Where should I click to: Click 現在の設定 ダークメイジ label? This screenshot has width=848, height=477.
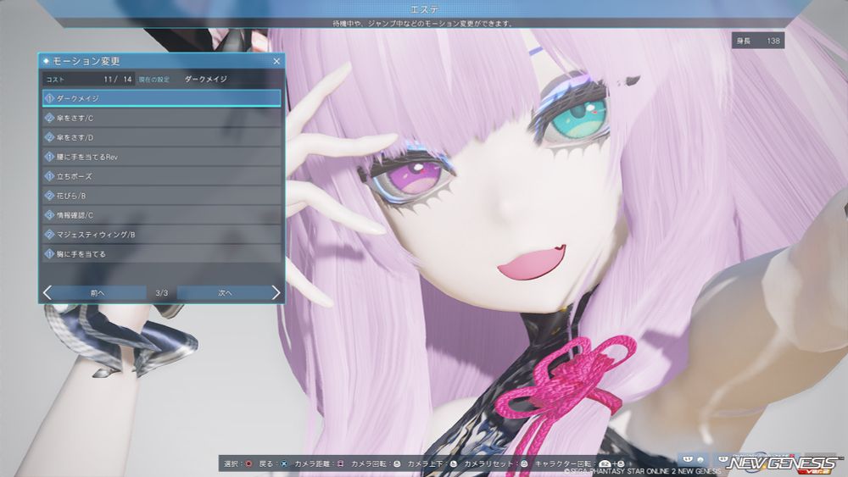coord(183,79)
